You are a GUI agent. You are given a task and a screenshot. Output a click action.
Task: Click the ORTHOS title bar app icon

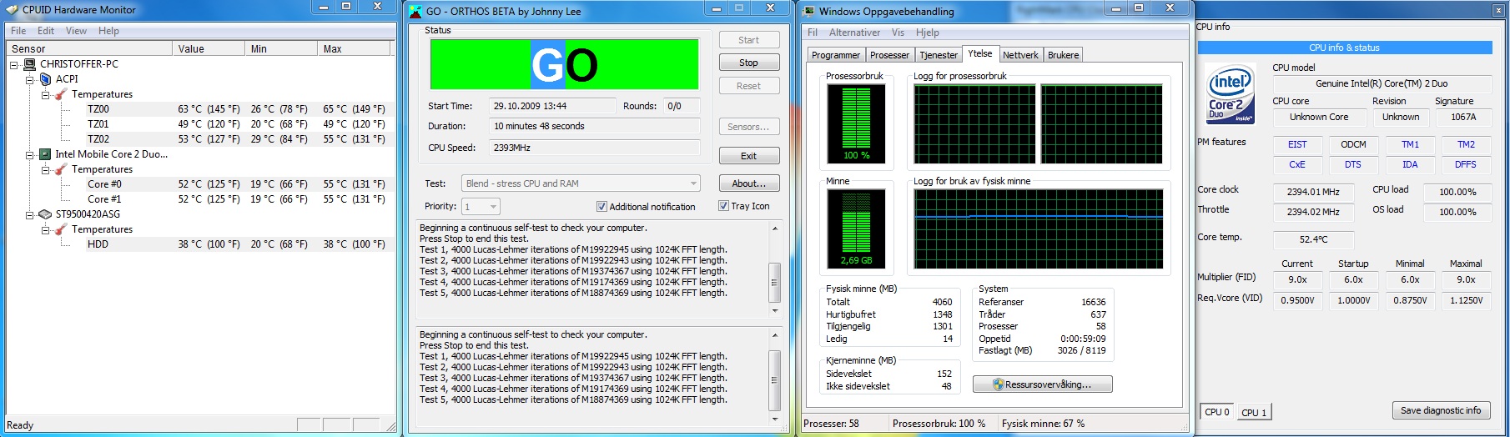tap(415, 12)
